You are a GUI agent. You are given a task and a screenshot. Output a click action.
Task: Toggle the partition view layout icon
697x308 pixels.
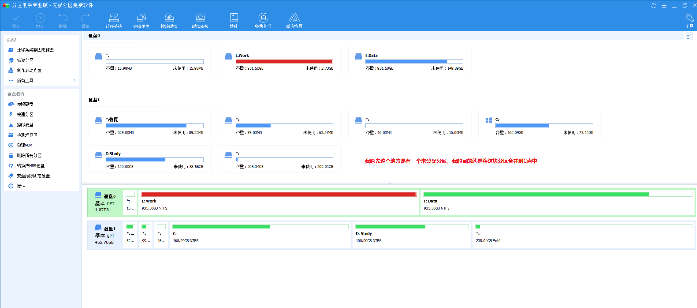[x=689, y=36]
